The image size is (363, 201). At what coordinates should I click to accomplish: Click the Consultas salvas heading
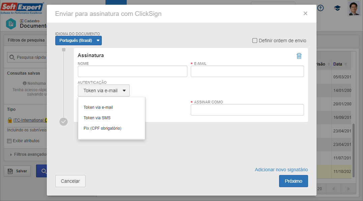[23, 73]
